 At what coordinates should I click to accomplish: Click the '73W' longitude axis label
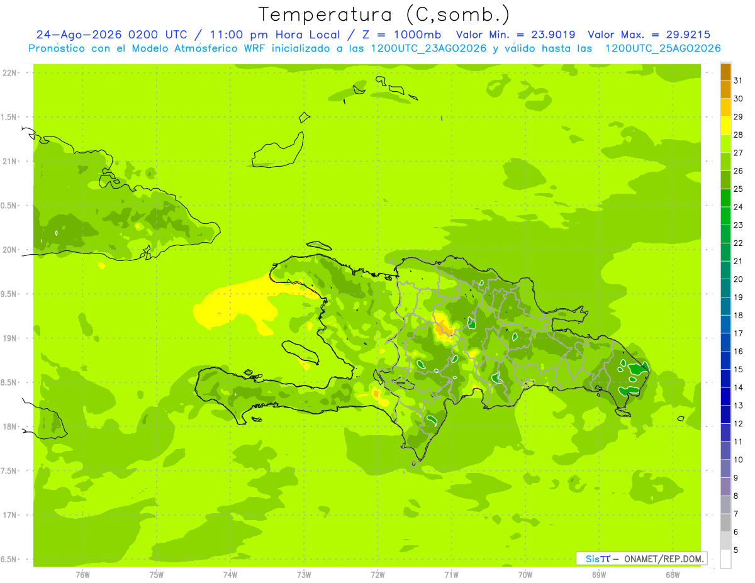click(304, 575)
